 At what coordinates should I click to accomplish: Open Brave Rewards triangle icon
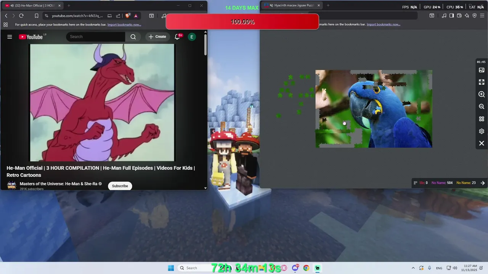pyautogui.click(x=136, y=16)
